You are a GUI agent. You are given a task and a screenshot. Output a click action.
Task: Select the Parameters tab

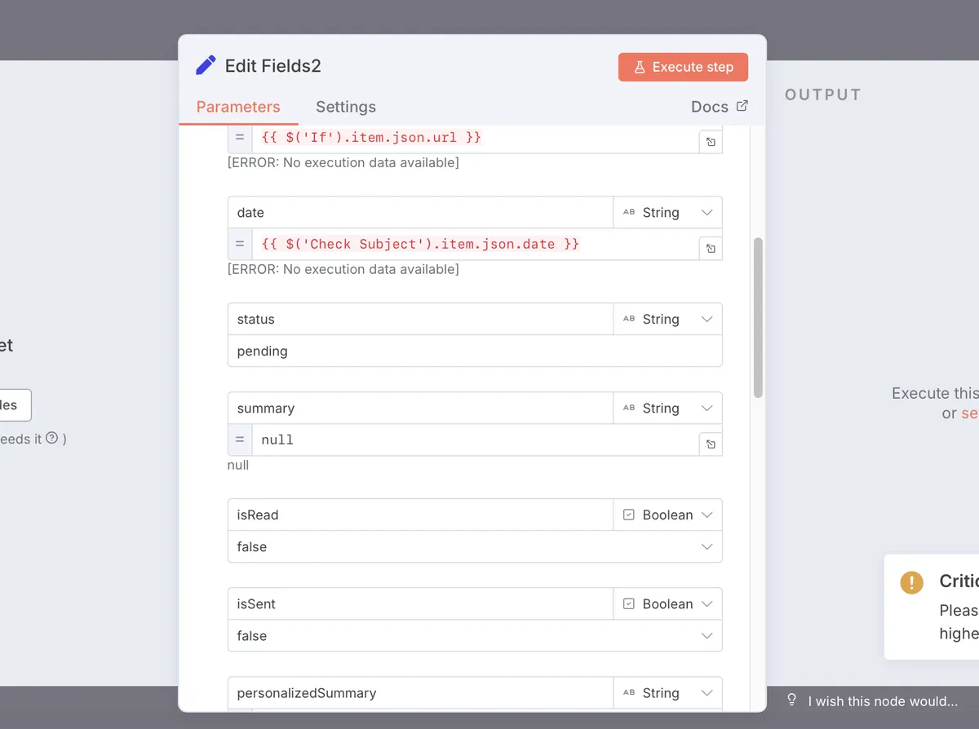click(x=238, y=107)
